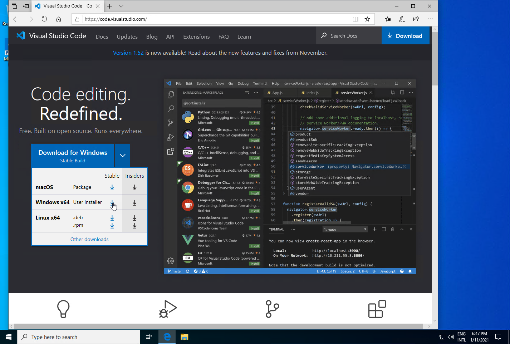The image size is (510, 344).
Task: Click the scrollbar down arrow
Action: 435,321
